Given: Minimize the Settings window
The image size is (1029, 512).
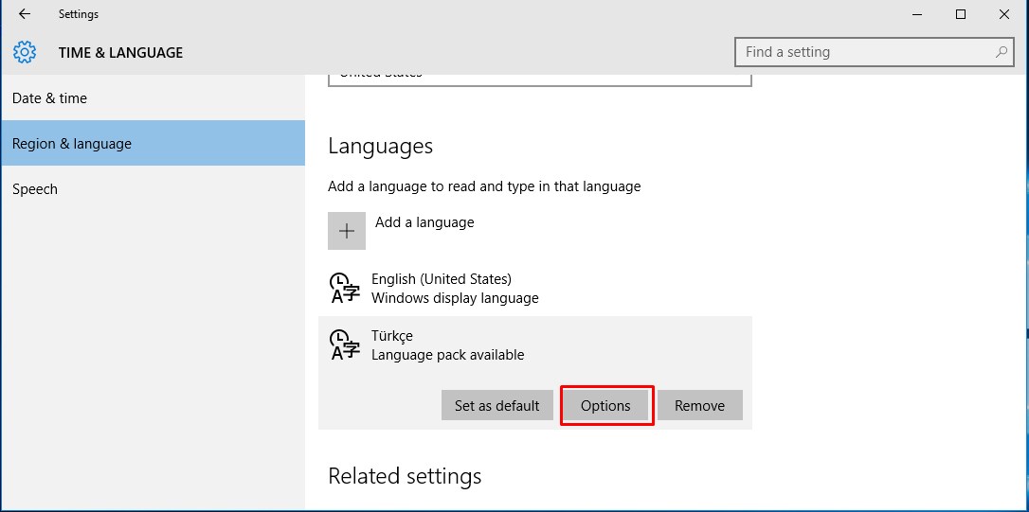Looking at the screenshot, I should [x=917, y=14].
